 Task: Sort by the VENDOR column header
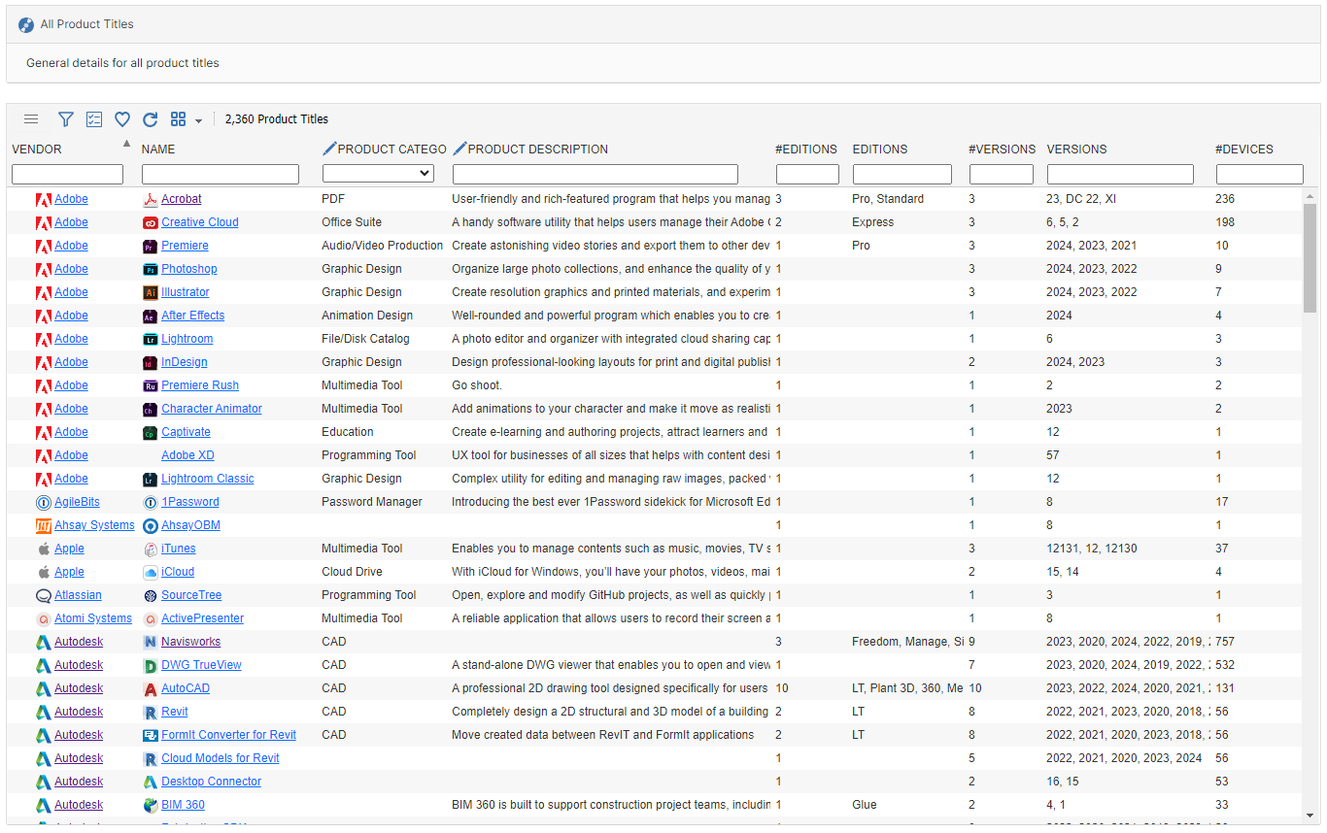[37, 150]
